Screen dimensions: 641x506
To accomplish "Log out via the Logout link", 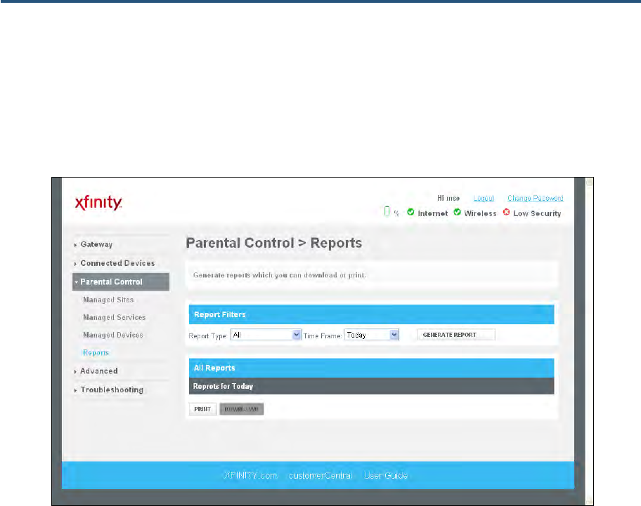I will click(x=484, y=199).
